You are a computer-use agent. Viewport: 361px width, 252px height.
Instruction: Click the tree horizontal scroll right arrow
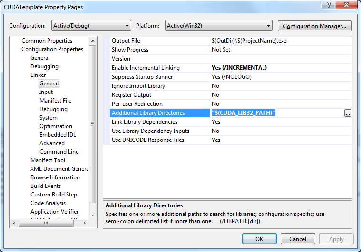tap(84, 223)
